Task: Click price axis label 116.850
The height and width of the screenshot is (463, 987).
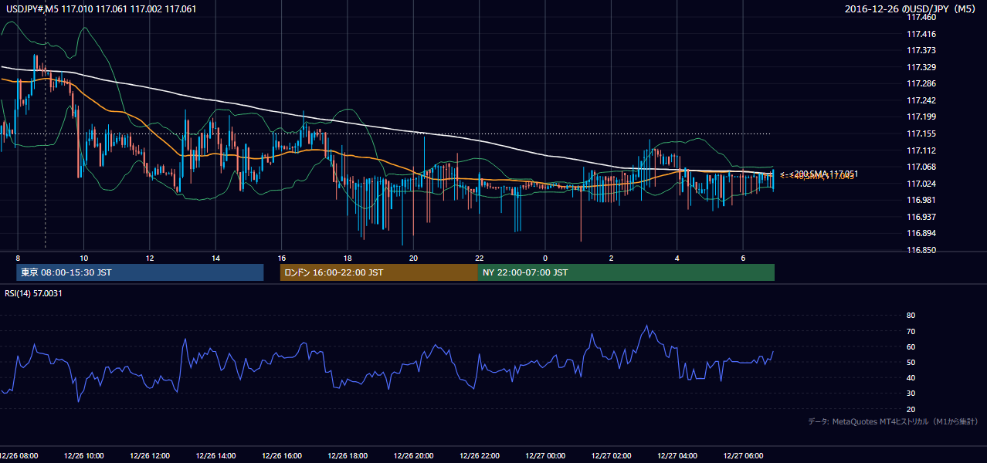Action: click(x=921, y=250)
